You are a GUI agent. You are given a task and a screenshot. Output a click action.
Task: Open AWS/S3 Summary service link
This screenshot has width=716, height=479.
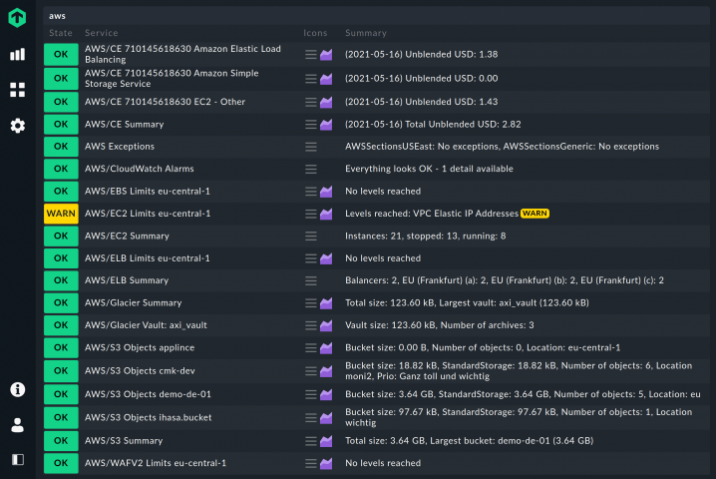tap(124, 441)
